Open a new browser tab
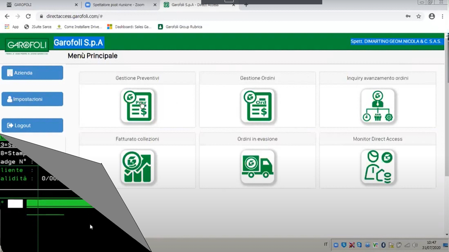Viewport: 449px width, 252px height. click(x=246, y=5)
